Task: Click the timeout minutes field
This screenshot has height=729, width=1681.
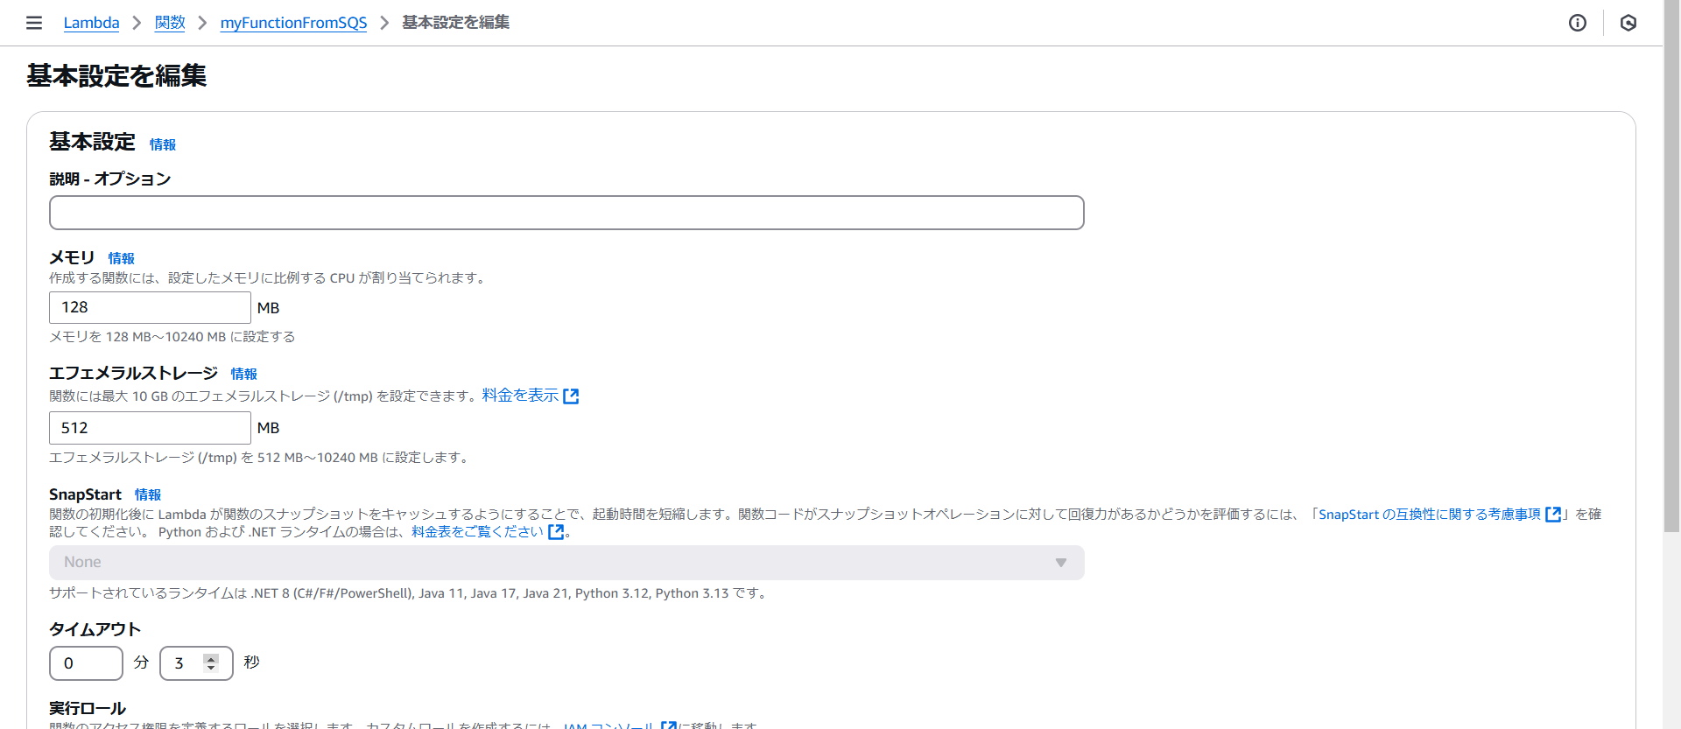Action: [x=86, y=663]
